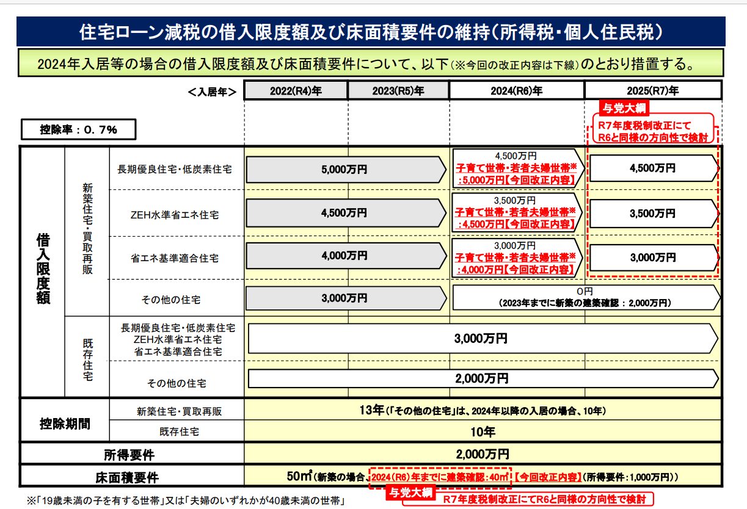The image size is (747, 509).
Task: Select the 2025(R7)年 column header
Action: [x=653, y=91]
